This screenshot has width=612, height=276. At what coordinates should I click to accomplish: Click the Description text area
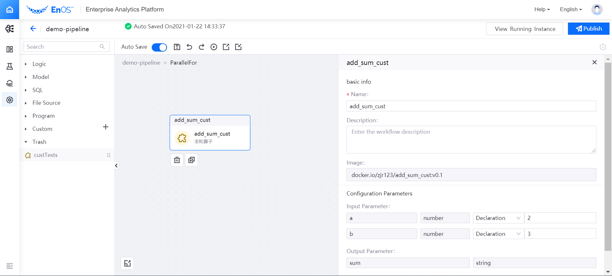(x=471, y=139)
